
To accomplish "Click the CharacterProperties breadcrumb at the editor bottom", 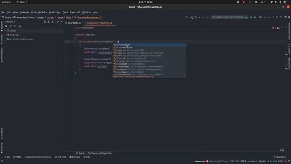I will (100, 153).
